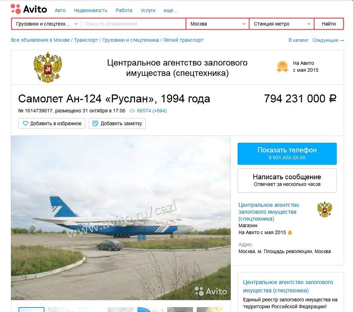Image resolution: width=353 pixels, height=312 pixels.
Task: Click the heart icon for favorites
Action: (x=25, y=124)
